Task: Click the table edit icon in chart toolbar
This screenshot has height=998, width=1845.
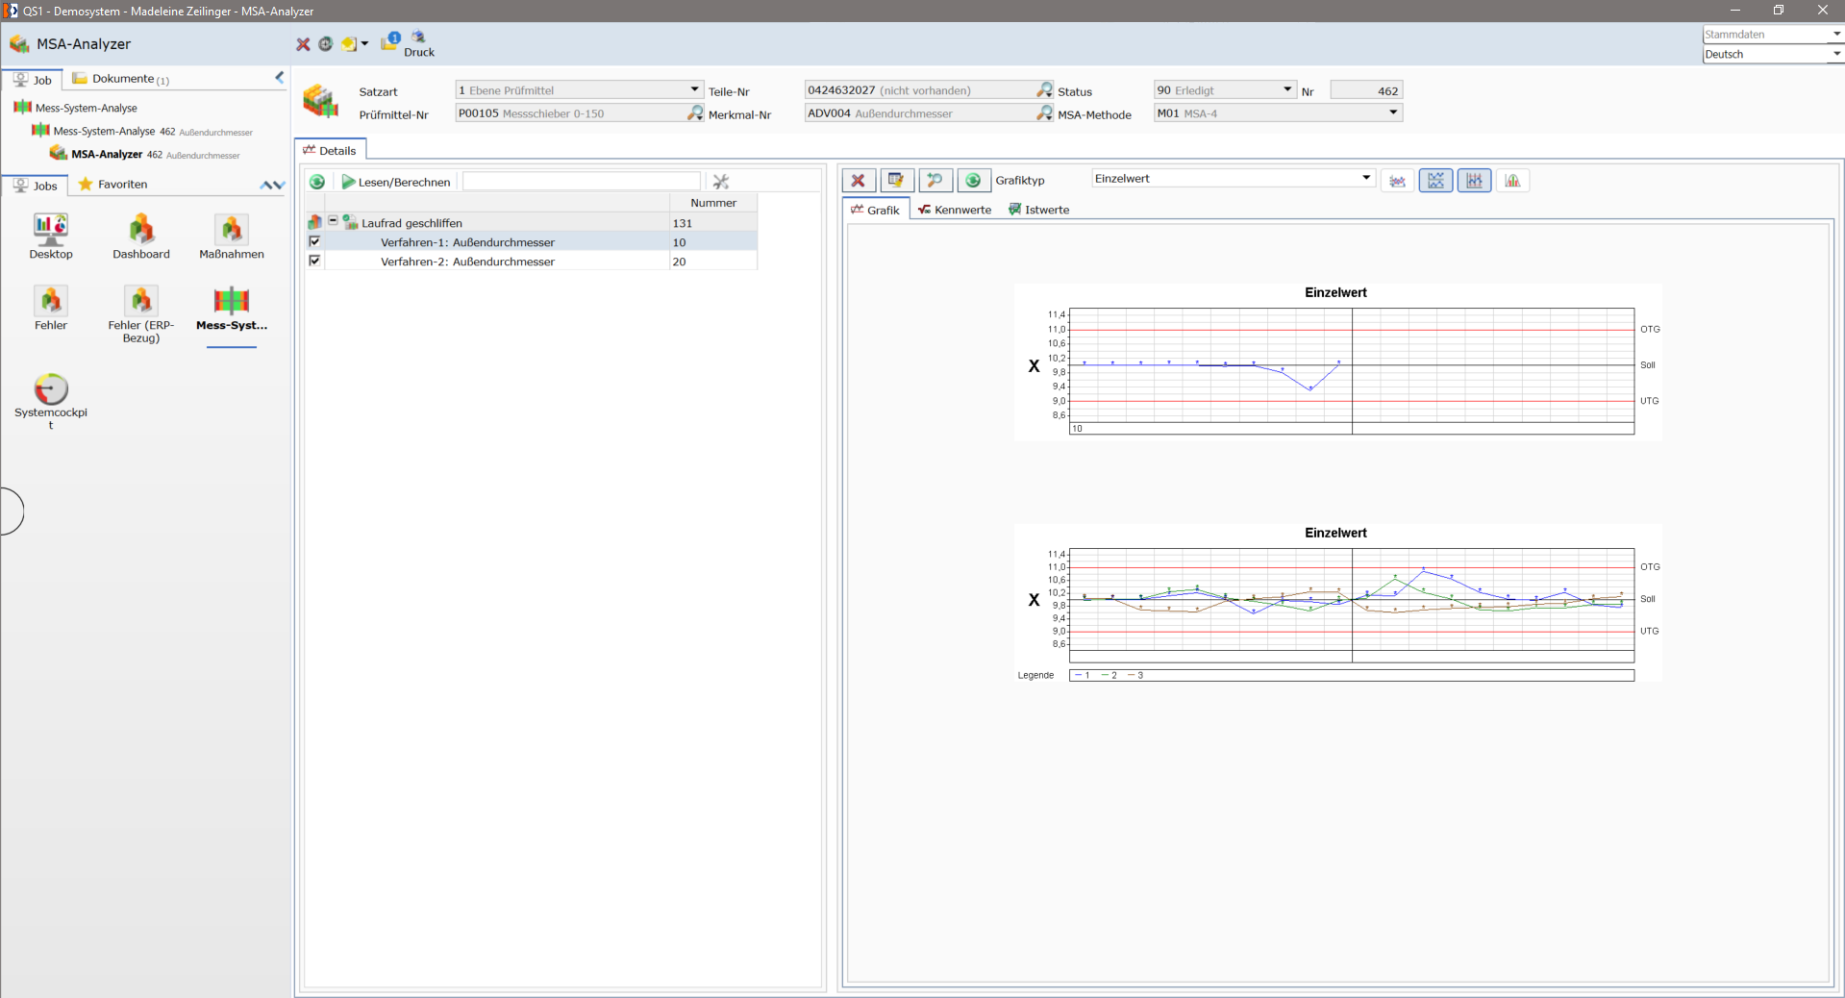Action: (896, 181)
